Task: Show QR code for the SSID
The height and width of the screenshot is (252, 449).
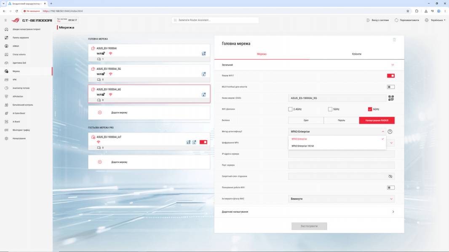Action: click(391, 98)
